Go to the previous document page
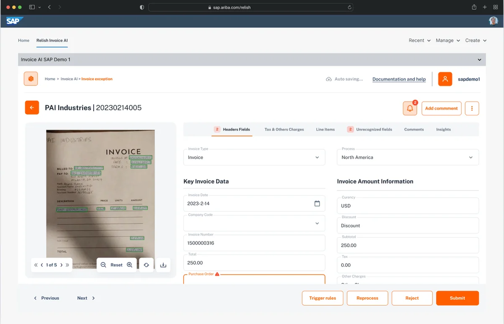Image resolution: width=504 pixels, height=324 pixels. click(42, 265)
